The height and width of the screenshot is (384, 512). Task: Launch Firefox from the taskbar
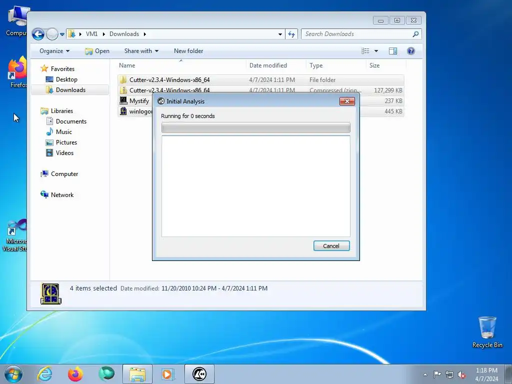[x=75, y=374]
